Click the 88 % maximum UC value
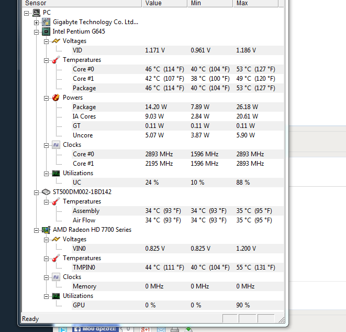This screenshot has height=332, width=346. coord(243,183)
